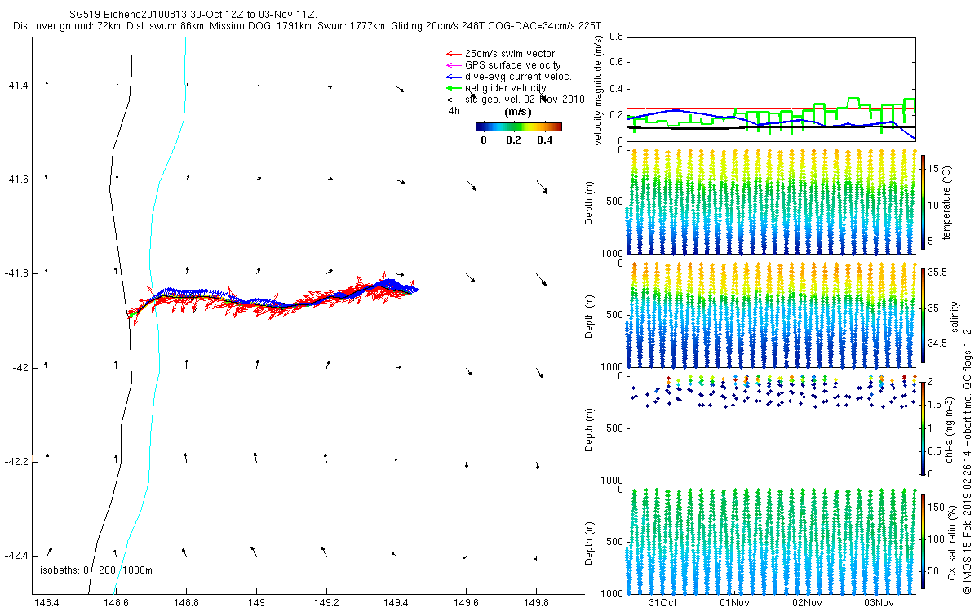Click the '0.6' velocity magnitude tick label
Viewport: 979px width, 612px height.
(x=616, y=63)
